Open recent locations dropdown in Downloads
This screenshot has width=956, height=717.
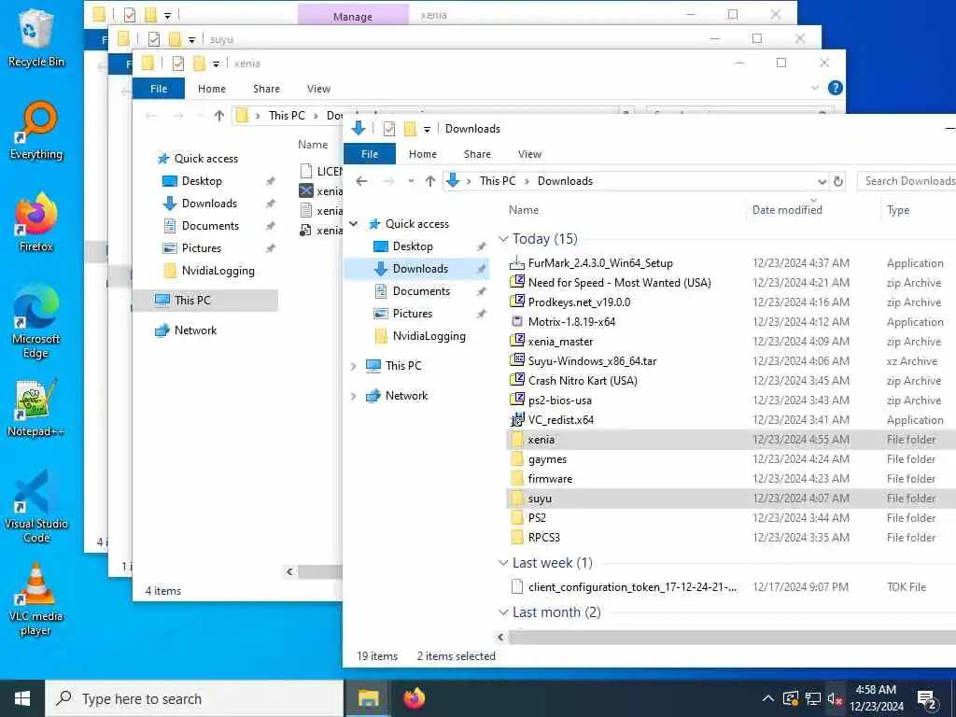click(411, 181)
